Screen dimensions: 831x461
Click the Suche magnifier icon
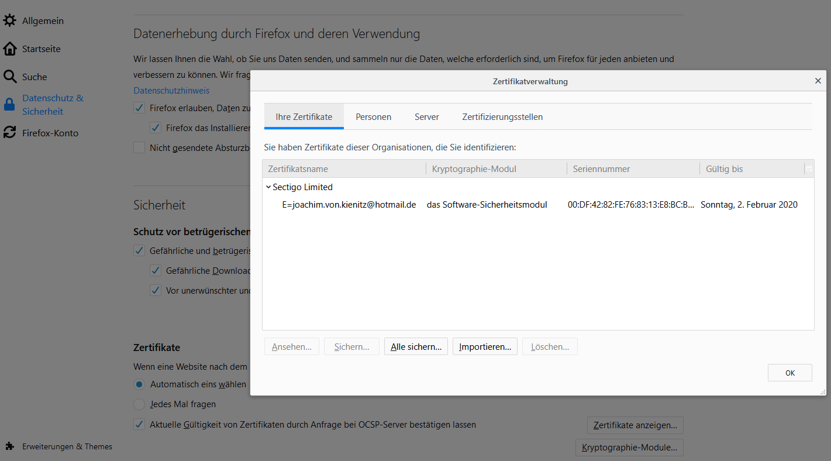[x=9, y=77]
